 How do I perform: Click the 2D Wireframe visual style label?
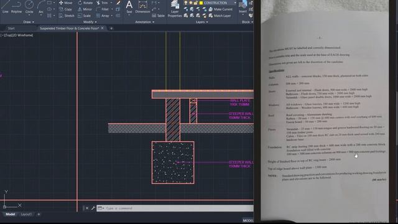pyautogui.click(x=22, y=35)
